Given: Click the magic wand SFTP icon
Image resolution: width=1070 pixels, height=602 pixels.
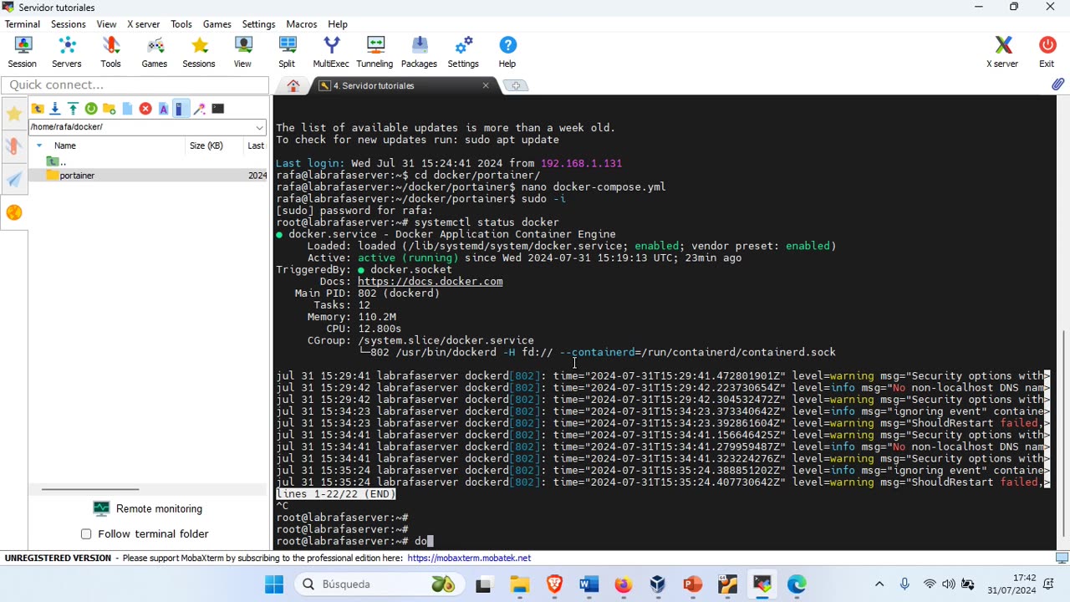Looking at the screenshot, I should coord(200,109).
